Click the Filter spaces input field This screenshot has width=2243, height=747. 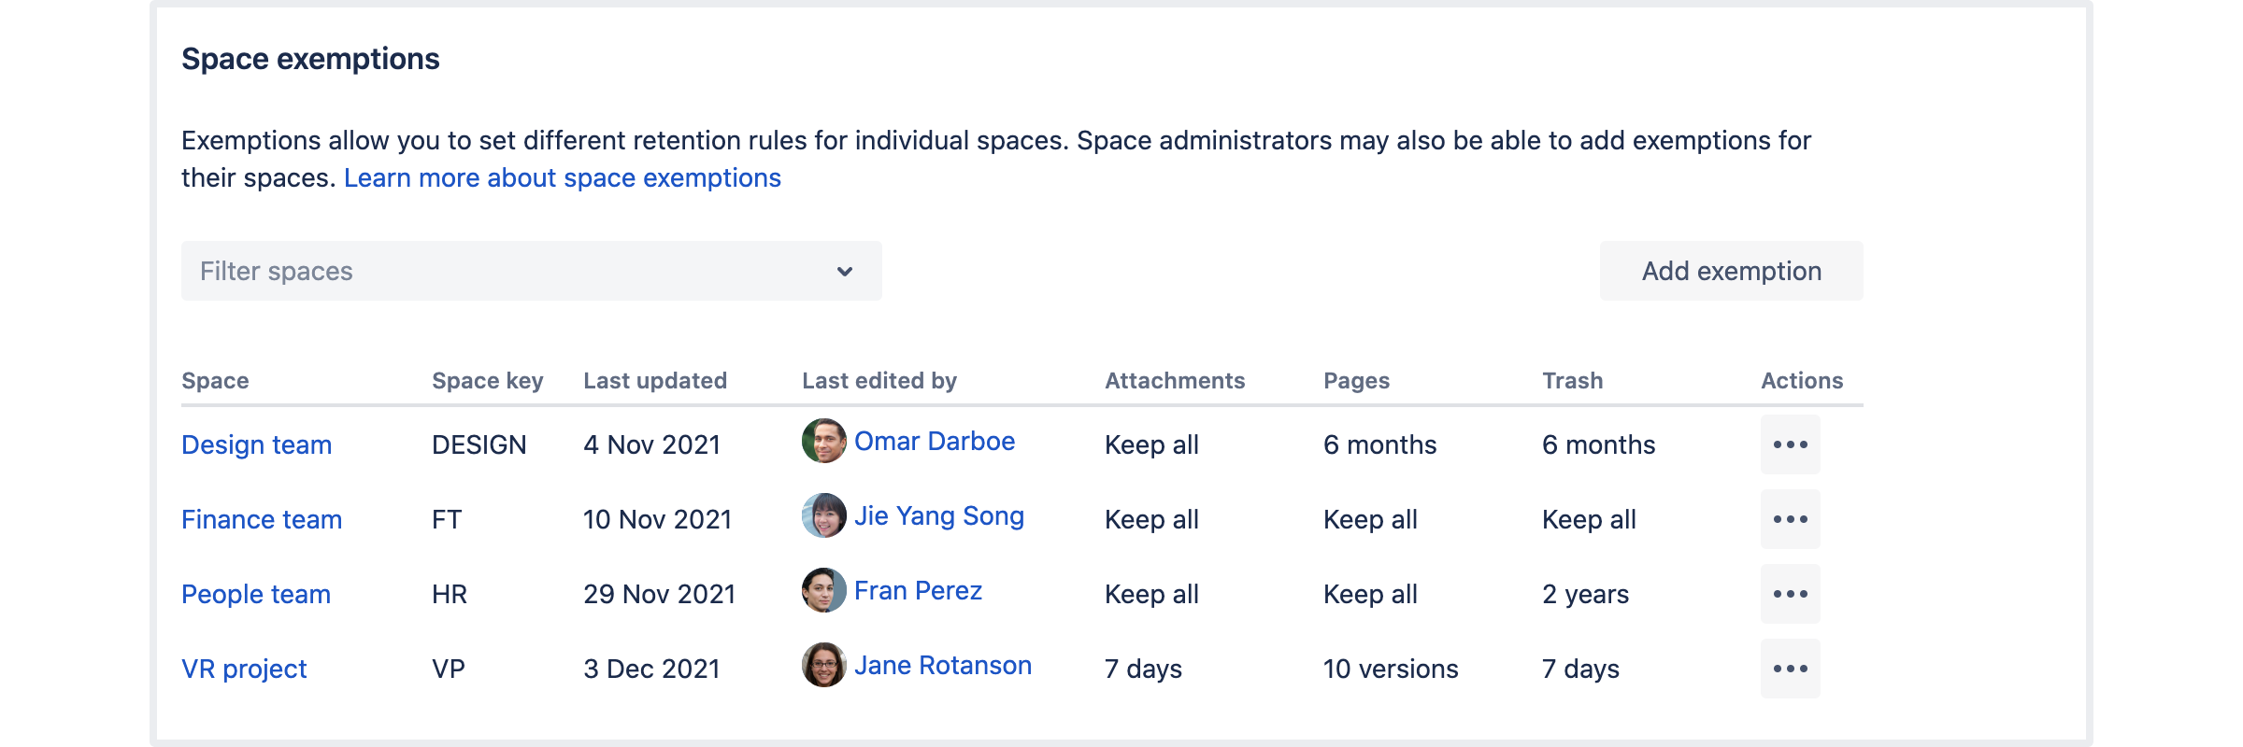coord(505,272)
